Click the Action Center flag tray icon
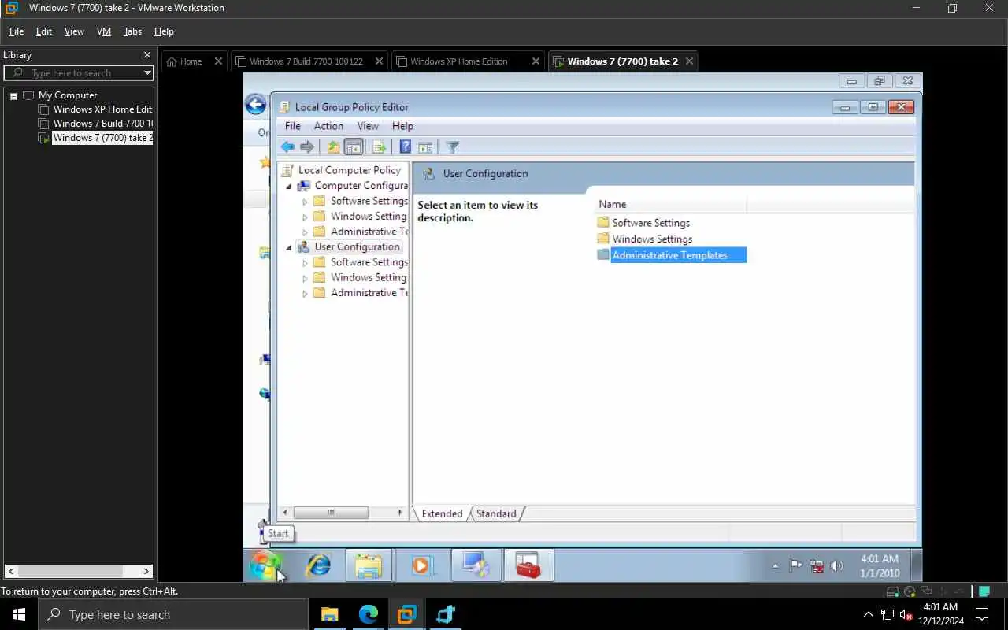The width and height of the screenshot is (1008, 630). (795, 565)
